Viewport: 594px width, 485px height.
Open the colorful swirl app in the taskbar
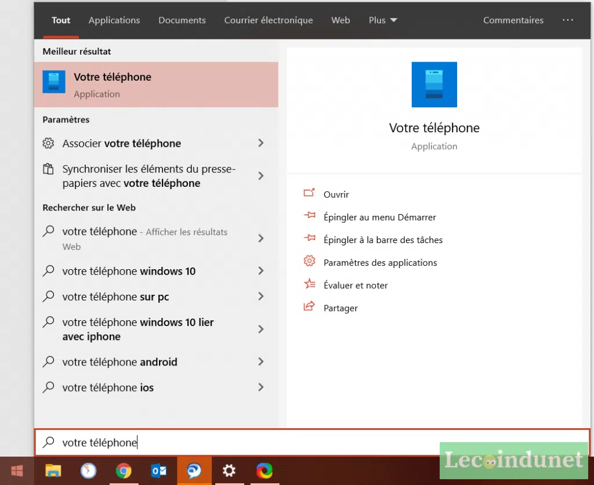pyautogui.click(x=265, y=471)
